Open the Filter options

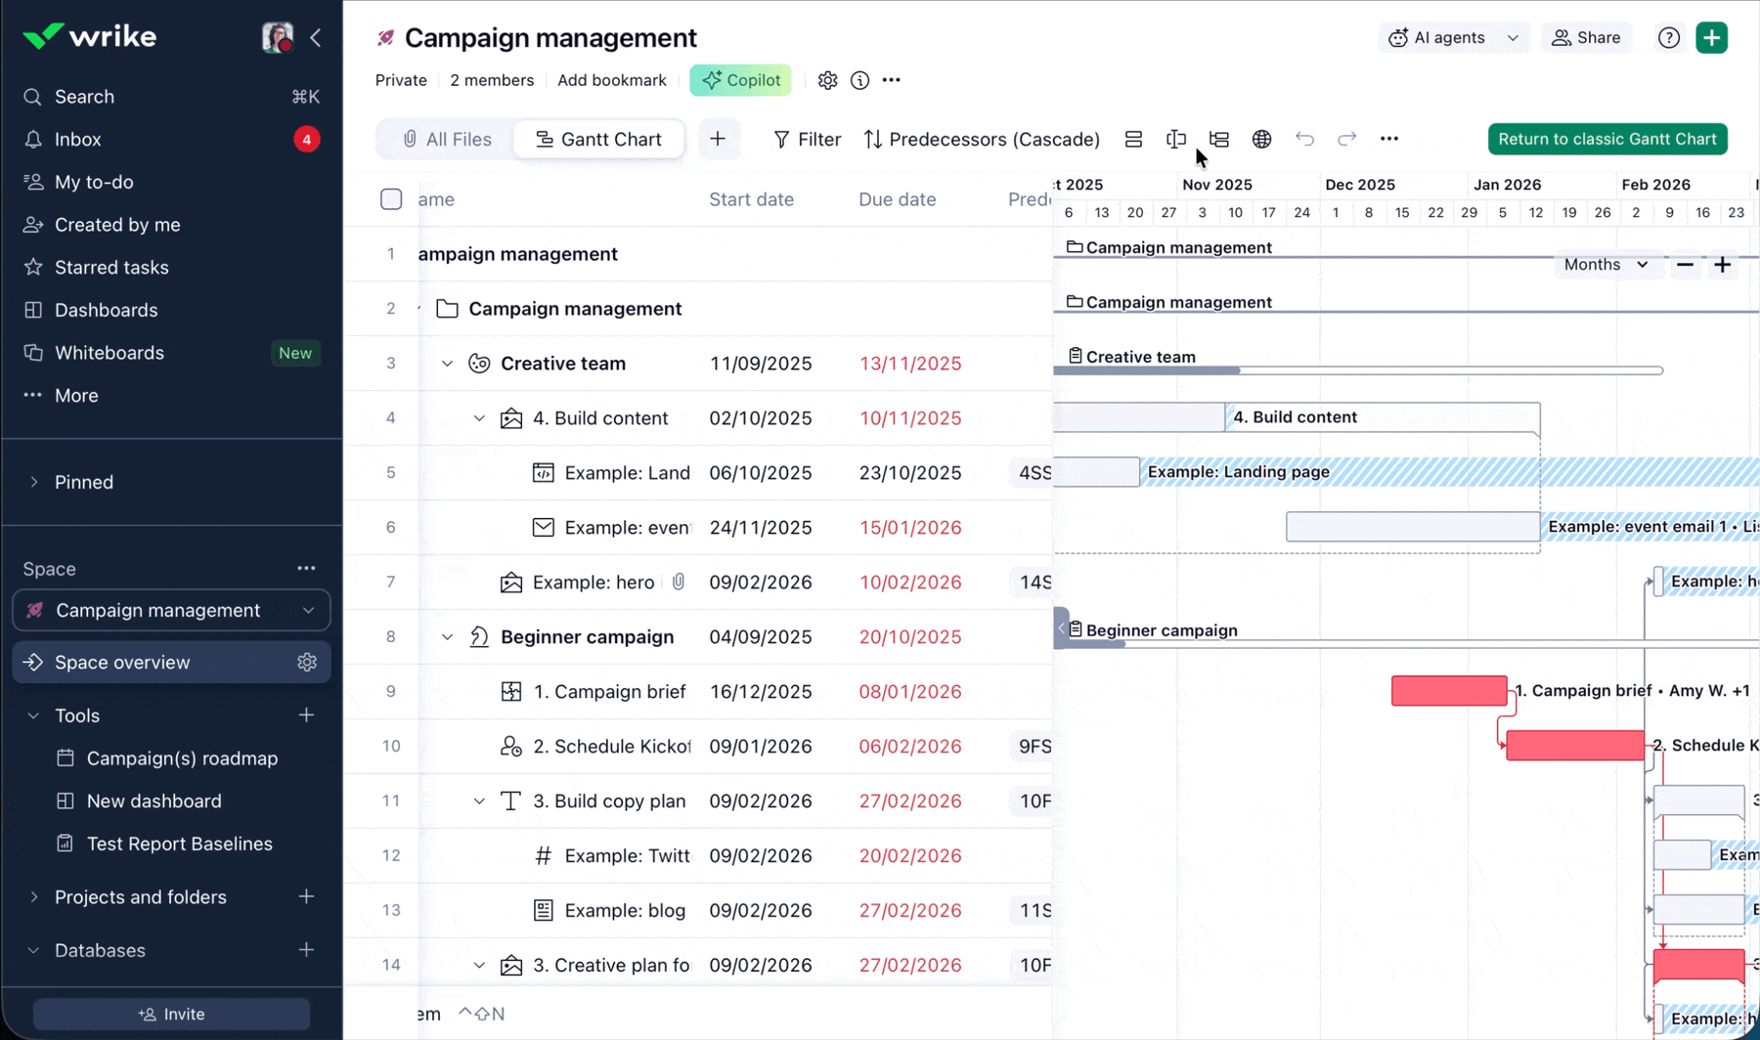[807, 140]
